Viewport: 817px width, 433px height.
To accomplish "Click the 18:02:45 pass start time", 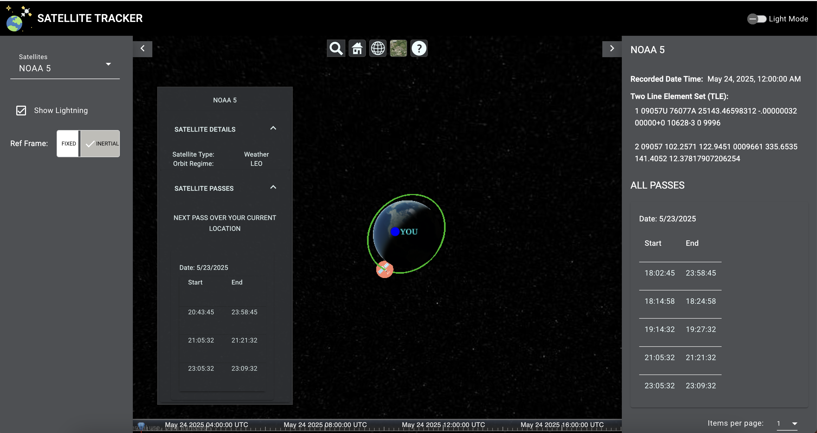I will [x=659, y=273].
